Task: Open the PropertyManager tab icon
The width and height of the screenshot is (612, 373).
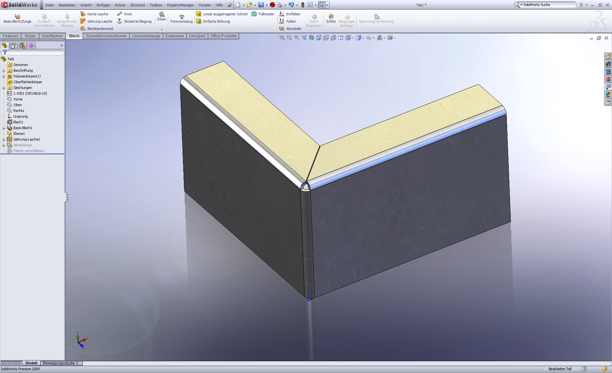Action: (13, 46)
